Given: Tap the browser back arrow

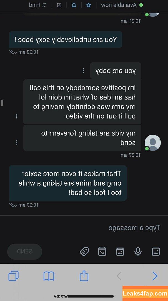Looking at the screenshot, I should (119, 276).
